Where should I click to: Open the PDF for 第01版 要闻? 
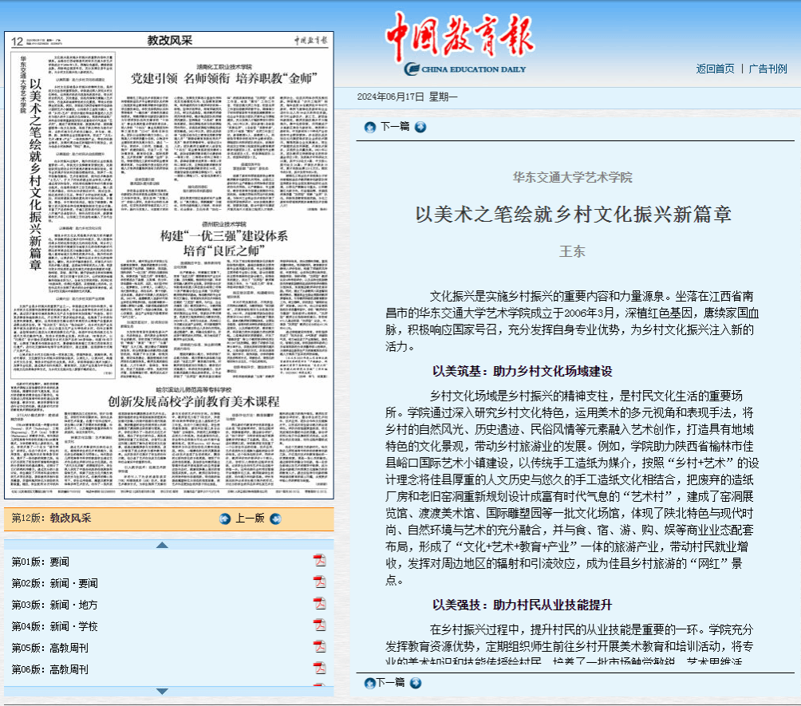point(319,560)
